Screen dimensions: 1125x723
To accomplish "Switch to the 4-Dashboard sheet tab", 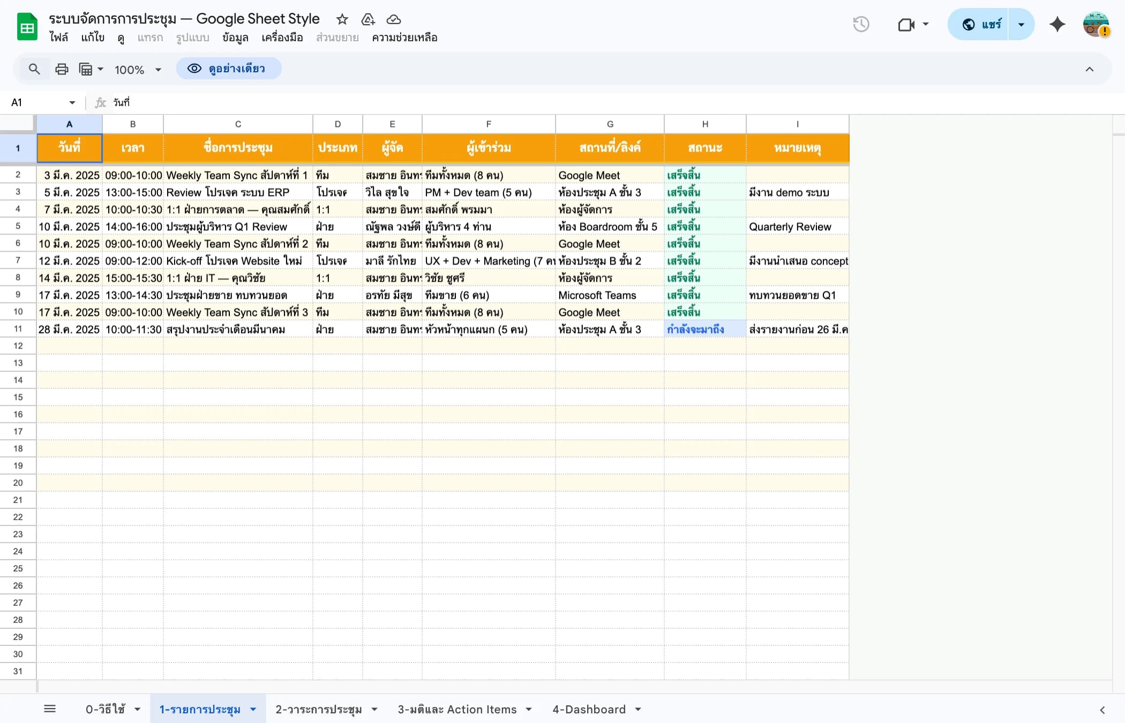I will click(589, 709).
